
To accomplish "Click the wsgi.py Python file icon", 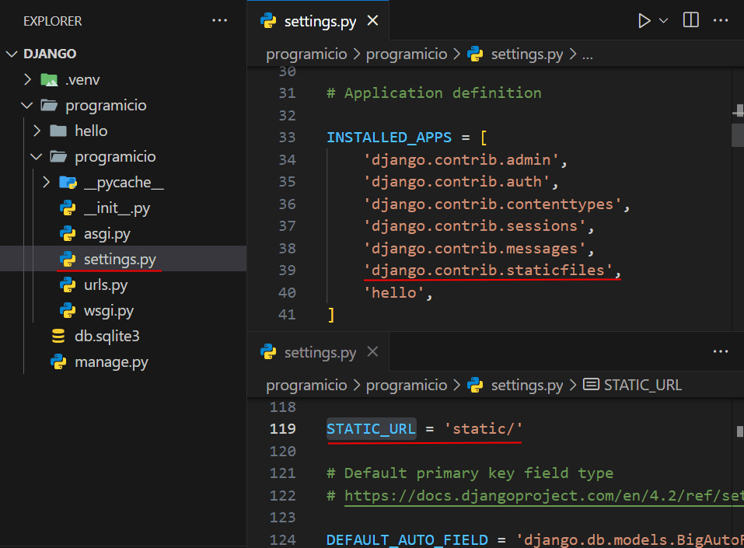I will point(68,310).
